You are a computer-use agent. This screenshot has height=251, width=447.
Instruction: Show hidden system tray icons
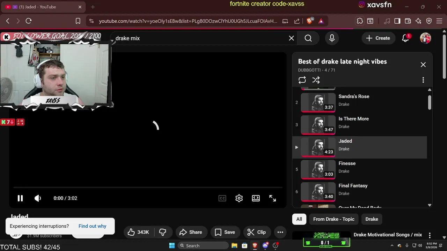click(x=392, y=245)
